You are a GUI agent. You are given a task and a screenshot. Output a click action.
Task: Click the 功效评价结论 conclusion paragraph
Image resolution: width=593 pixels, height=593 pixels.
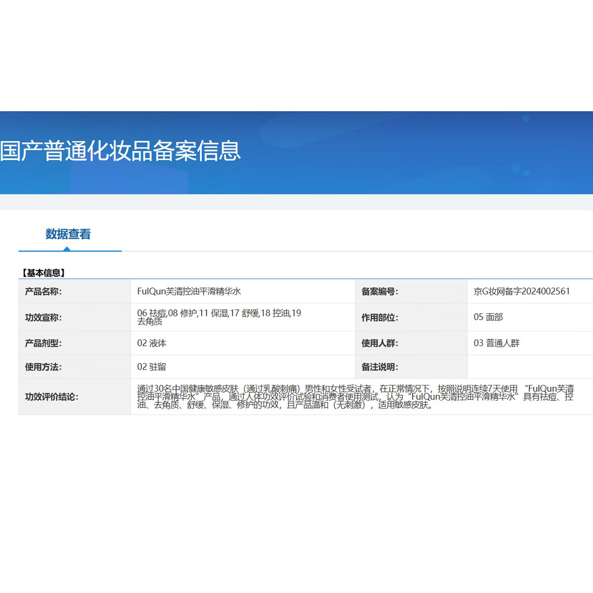355,397
